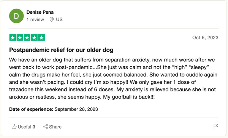Open the "1 review" link
The image size is (228, 138).
coord(35,19)
